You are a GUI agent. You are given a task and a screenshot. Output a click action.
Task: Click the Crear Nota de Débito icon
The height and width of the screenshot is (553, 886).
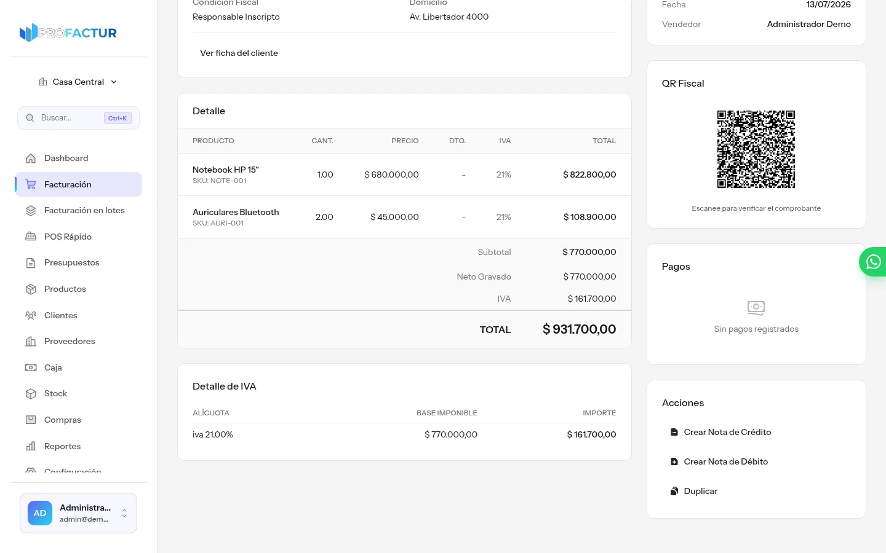coord(674,461)
